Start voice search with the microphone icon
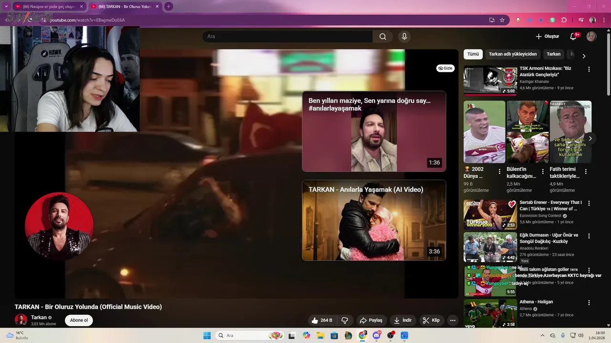The height and width of the screenshot is (343, 611). pyautogui.click(x=404, y=37)
